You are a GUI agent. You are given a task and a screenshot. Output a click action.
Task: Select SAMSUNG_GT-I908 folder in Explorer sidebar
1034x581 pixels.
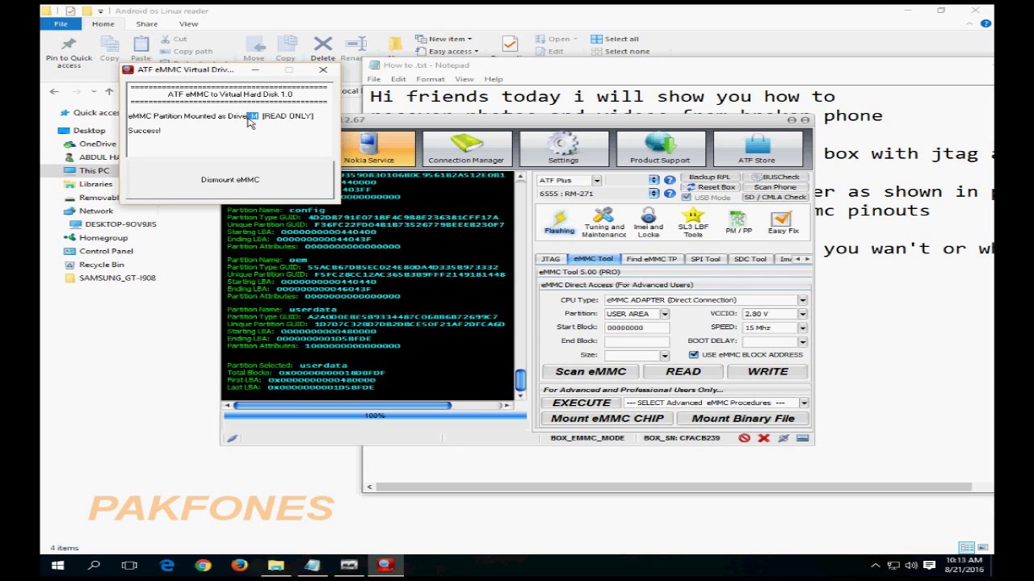pyautogui.click(x=117, y=278)
